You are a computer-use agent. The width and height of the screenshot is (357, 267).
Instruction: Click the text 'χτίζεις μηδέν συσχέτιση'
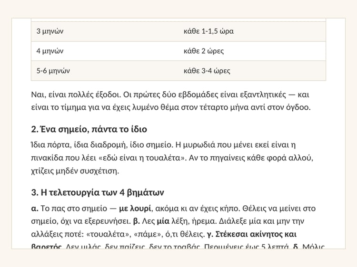(75, 171)
